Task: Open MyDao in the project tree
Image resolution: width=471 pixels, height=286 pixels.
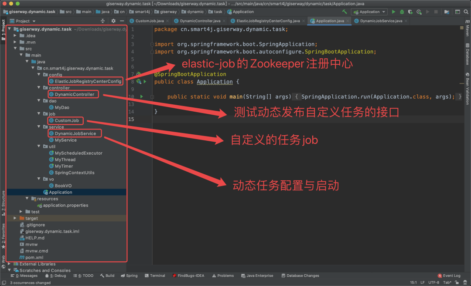Action: pos(59,107)
